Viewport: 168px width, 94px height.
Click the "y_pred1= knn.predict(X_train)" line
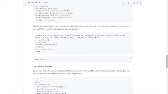48,91
